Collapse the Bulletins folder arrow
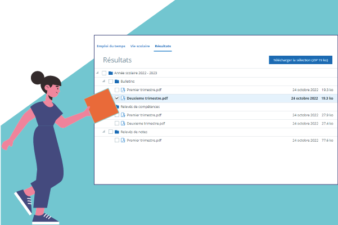Image resolution: width=338 pixels, height=225 pixels. coord(103,81)
